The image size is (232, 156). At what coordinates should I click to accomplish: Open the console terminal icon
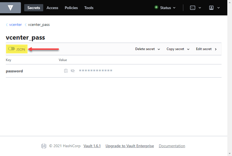click(192, 8)
